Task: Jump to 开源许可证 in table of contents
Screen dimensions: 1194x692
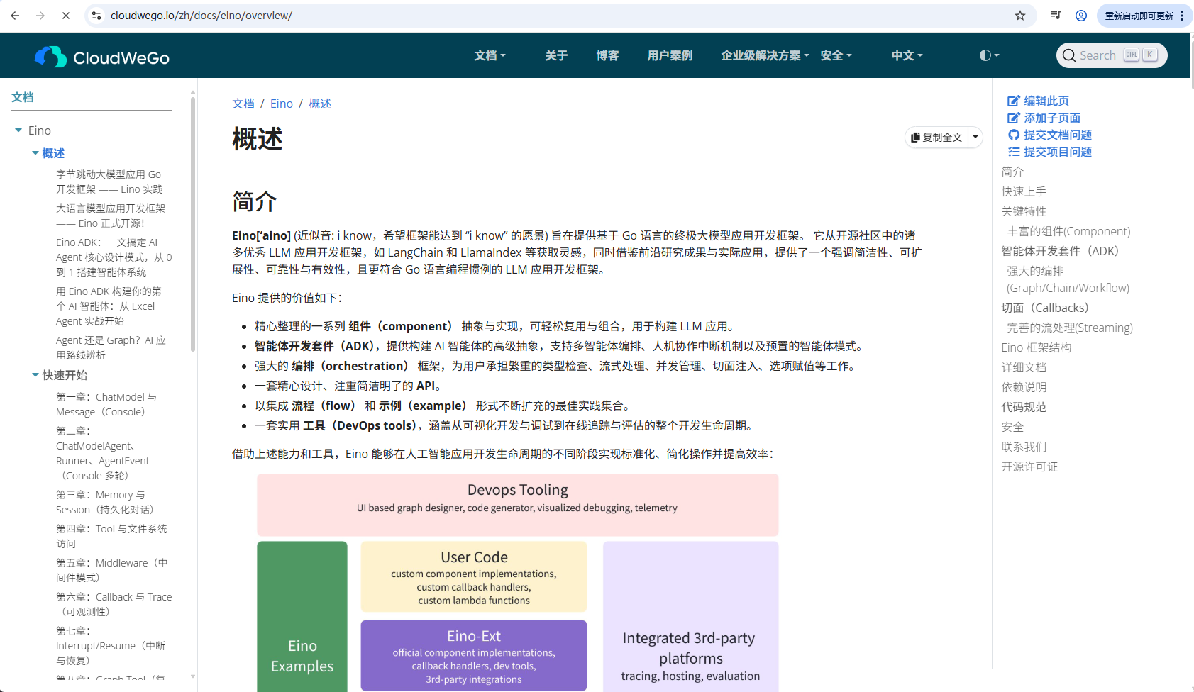Action: 1029,467
